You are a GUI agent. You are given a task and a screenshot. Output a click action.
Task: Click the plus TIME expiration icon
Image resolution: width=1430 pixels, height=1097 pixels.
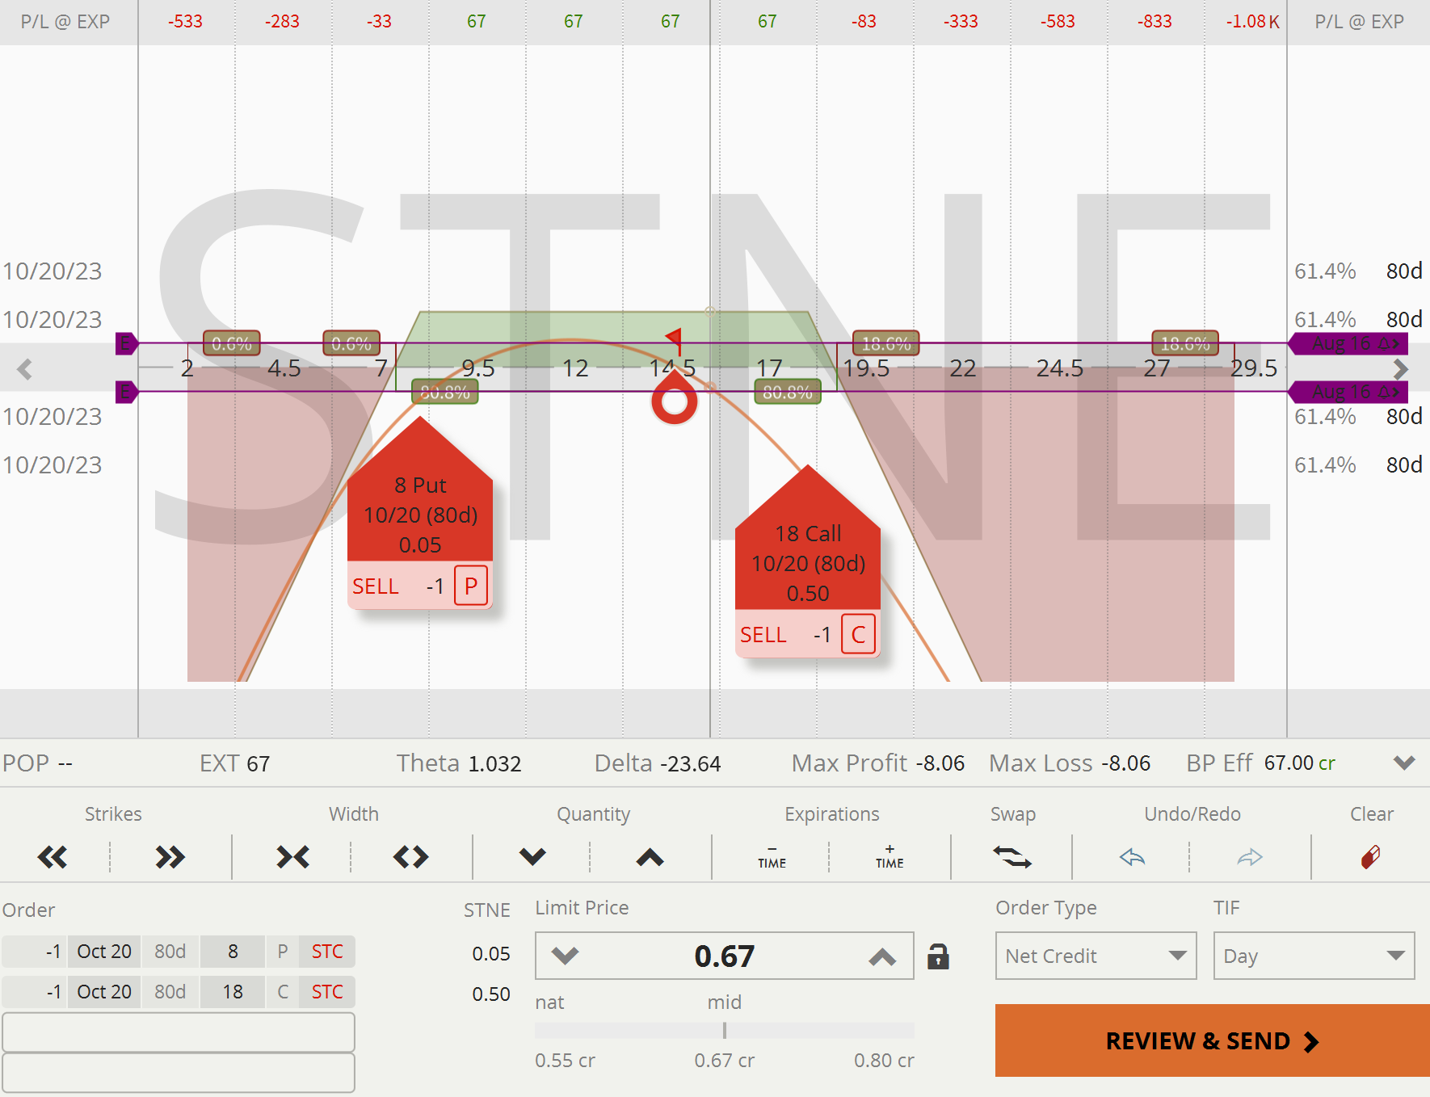point(890,857)
